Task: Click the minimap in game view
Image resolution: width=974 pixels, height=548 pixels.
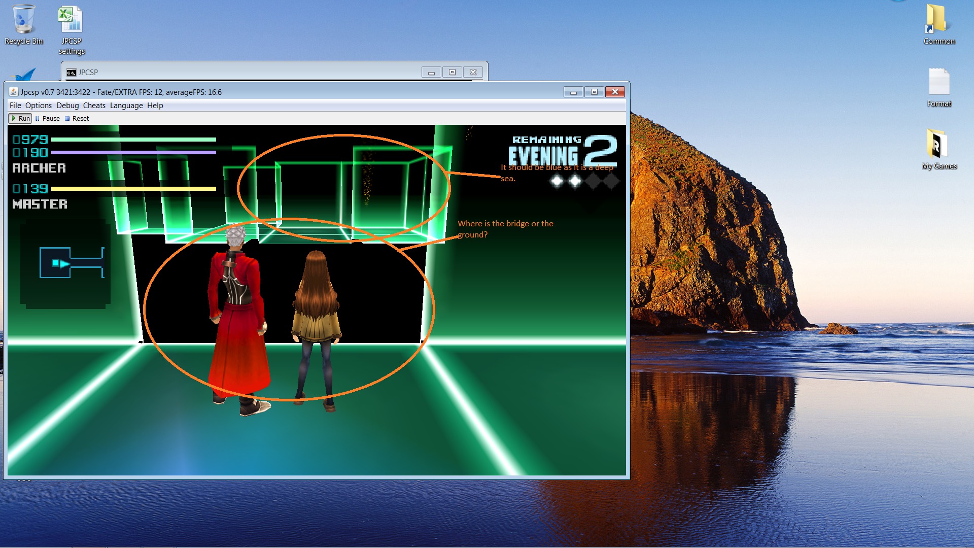Action: tap(66, 263)
